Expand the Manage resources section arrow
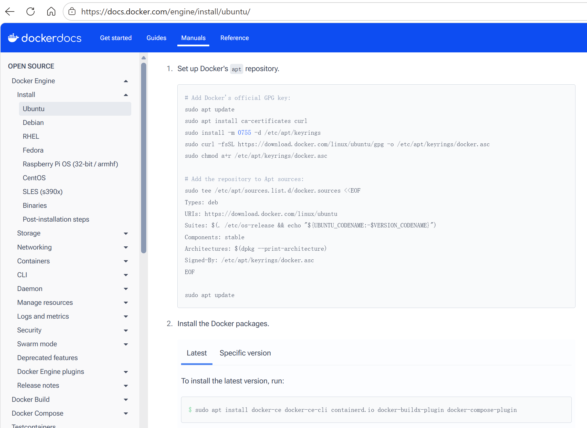 click(126, 303)
